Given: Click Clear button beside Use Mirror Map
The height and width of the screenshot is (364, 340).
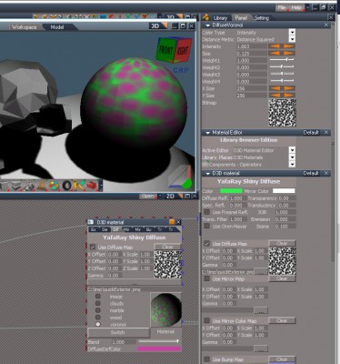Looking at the screenshot, I should tap(282, 278).
